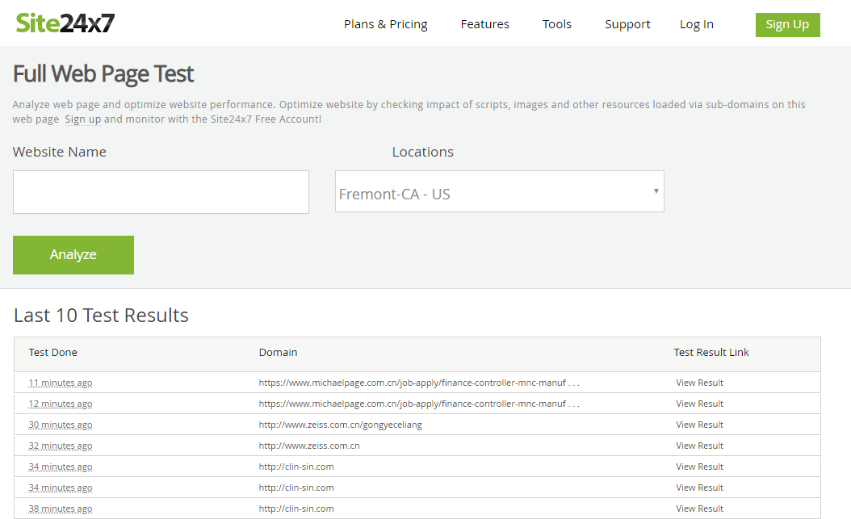Open Plans & Pricing menu

coord(385,24)
